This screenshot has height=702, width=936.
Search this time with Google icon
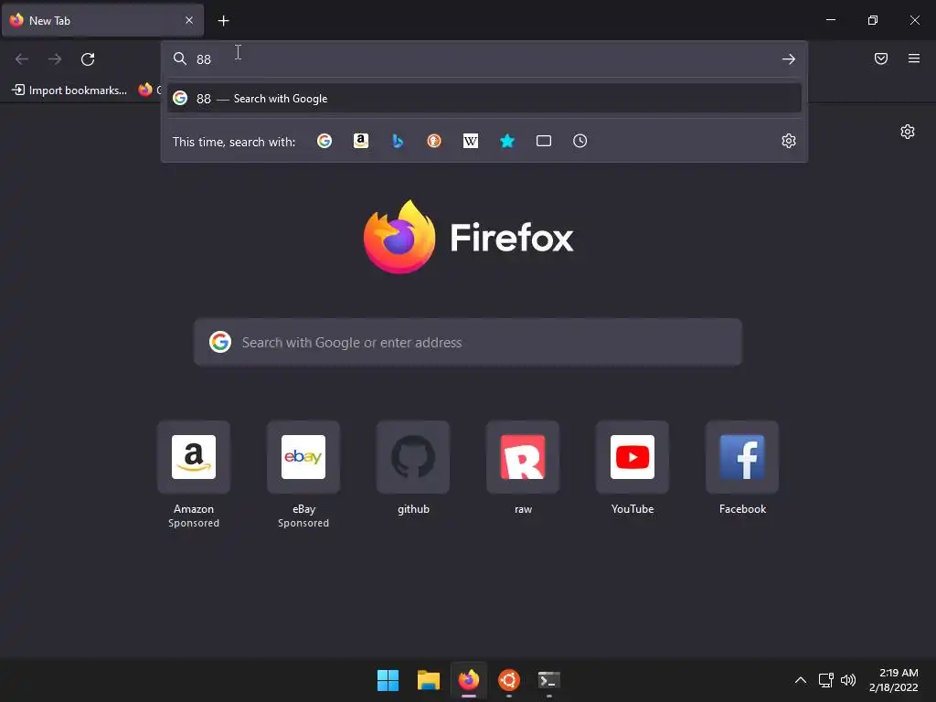(324, 141)
